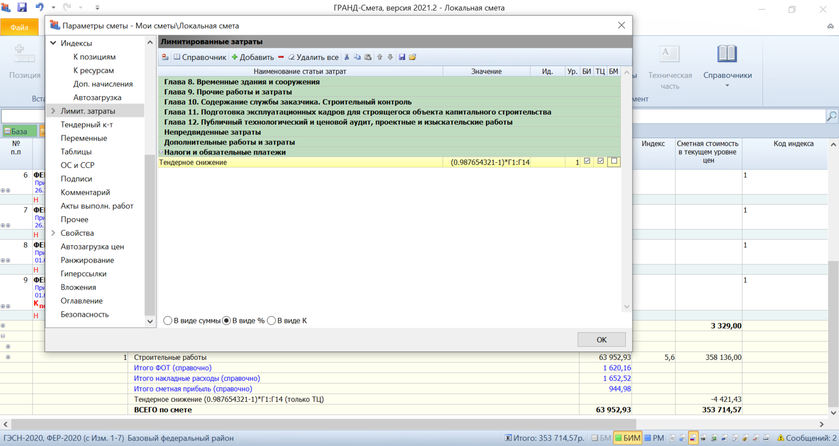Move item down with the down arrow
This screenshot has width=839, height=446.
point(390,57)
